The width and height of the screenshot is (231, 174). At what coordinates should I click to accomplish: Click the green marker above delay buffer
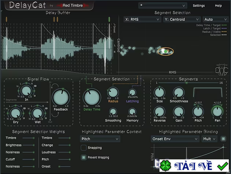[x=109, y=19]
